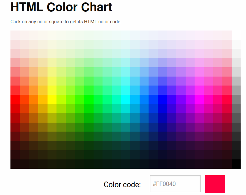Screen dimensions: 246x195
Task: Choose the black square in bottom-right corner
Action: coord(236,164)
